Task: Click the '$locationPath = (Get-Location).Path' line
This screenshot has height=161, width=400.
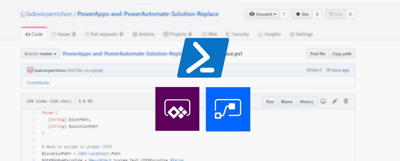Action: 81,154
